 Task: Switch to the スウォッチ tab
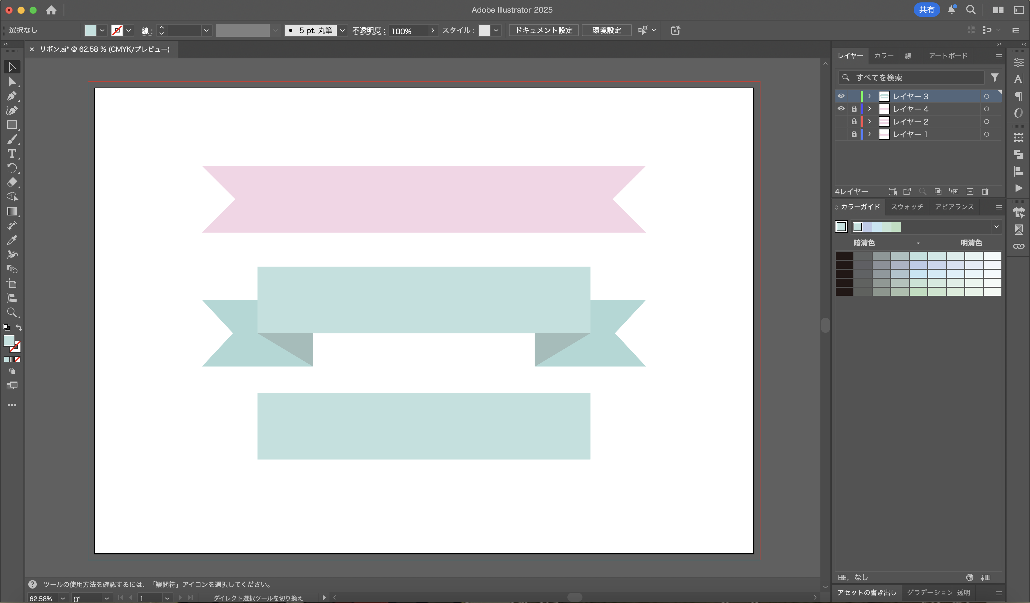(907, 207)
